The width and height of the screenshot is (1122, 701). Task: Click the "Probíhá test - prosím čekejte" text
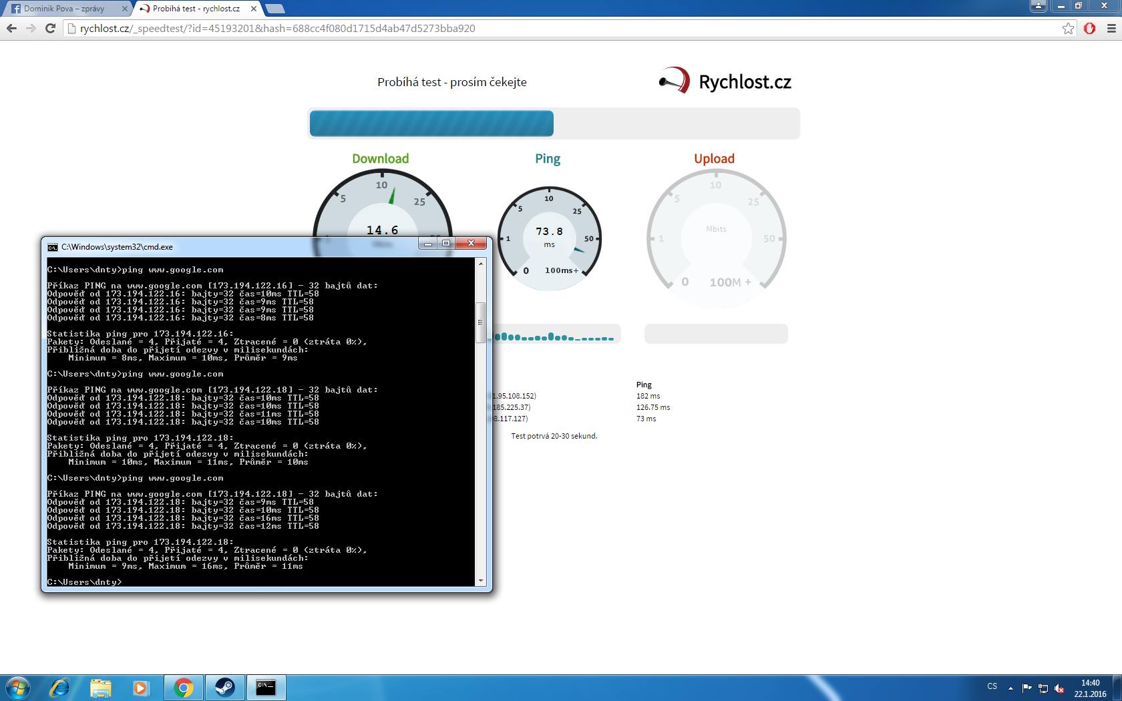[452, 82]
